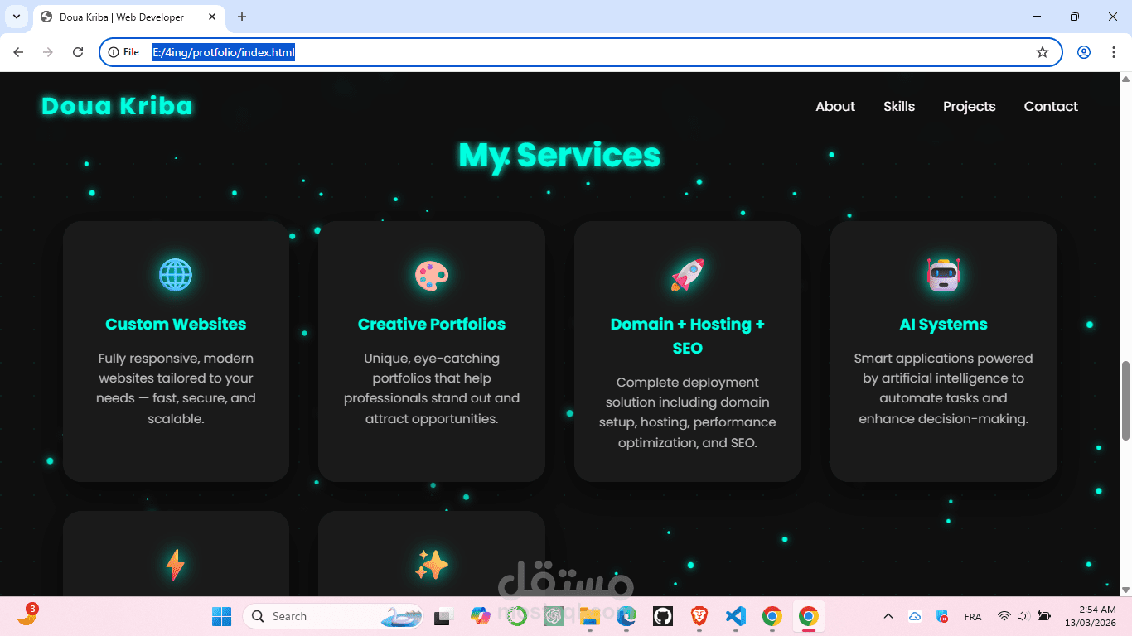Open the widgets icon with badge 3
Image resolution: width=1132 pixels, height=636 pixels.
coord(27,615)
